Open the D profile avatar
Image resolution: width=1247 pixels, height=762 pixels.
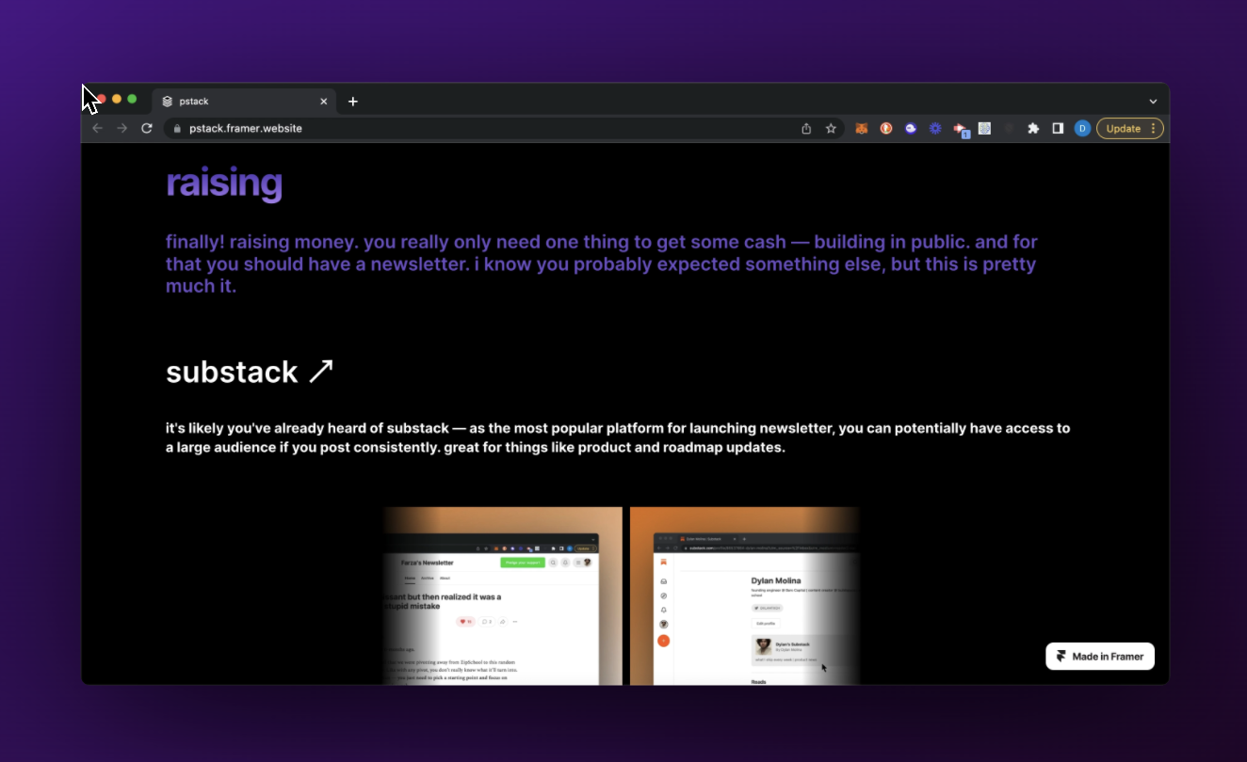1082,129
